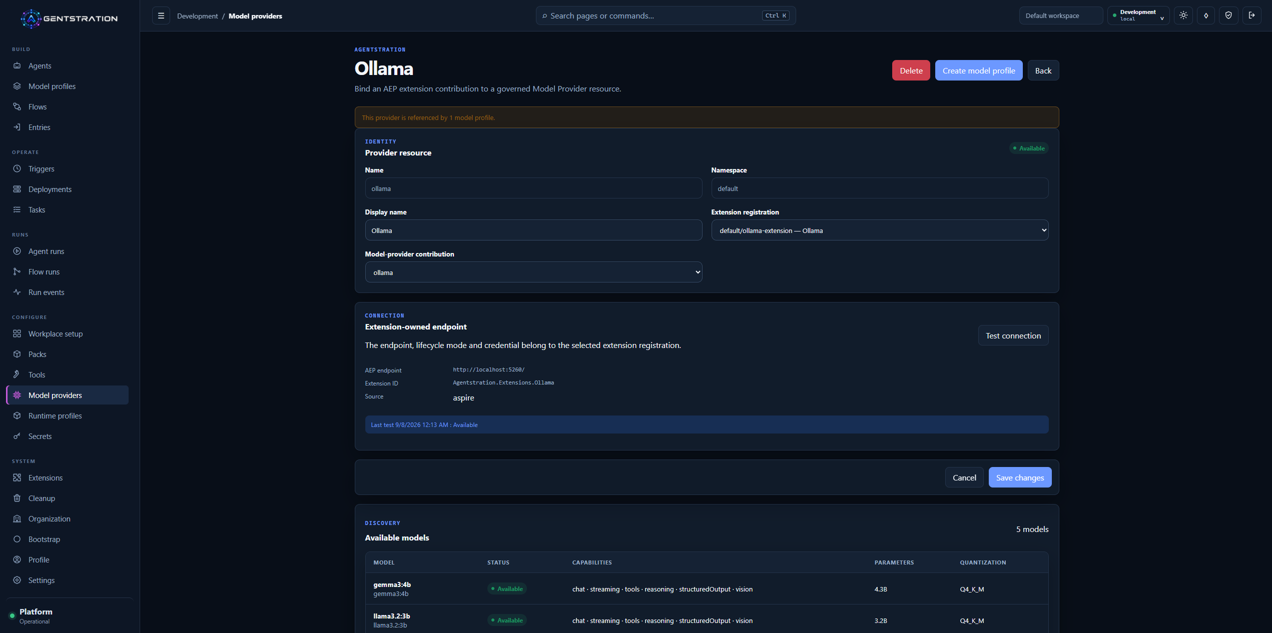
Task: Click into the Display name field
Action: click(533, 230)
